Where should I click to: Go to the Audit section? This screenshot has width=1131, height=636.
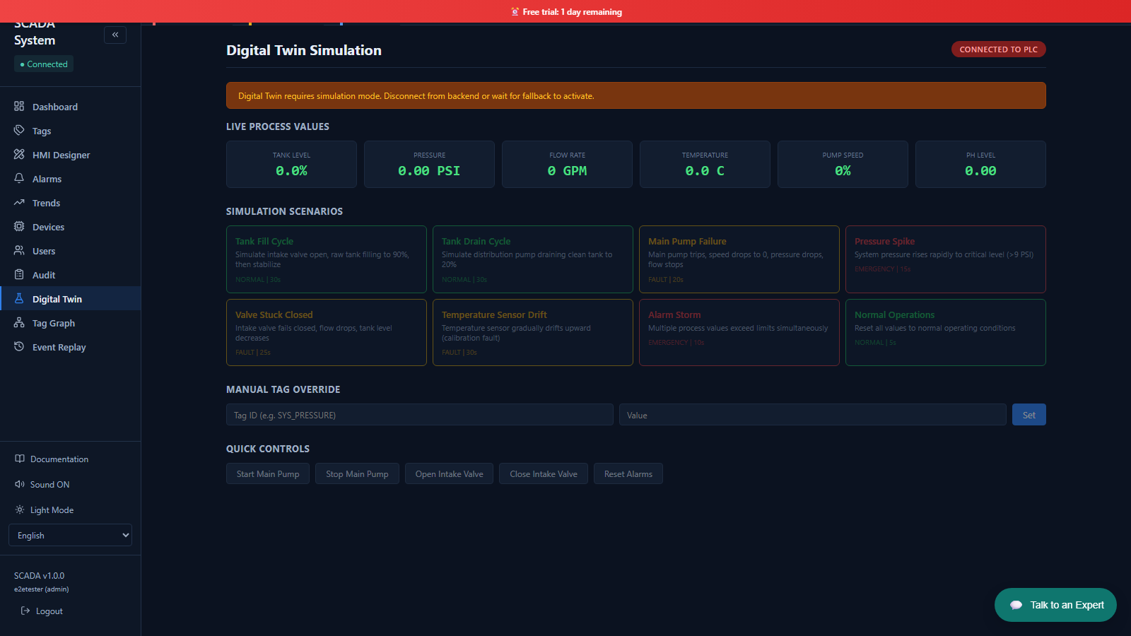pyautogui.click(x=71, y=275)
